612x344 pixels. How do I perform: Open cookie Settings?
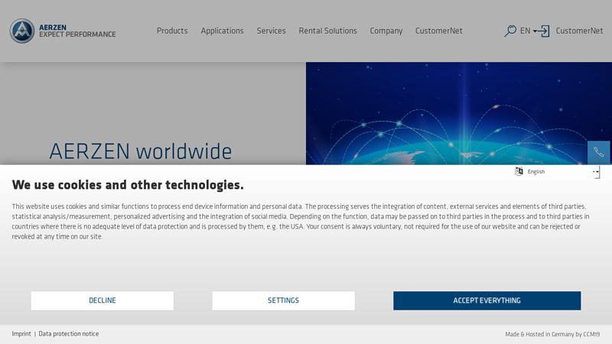[x=283, y=300]
